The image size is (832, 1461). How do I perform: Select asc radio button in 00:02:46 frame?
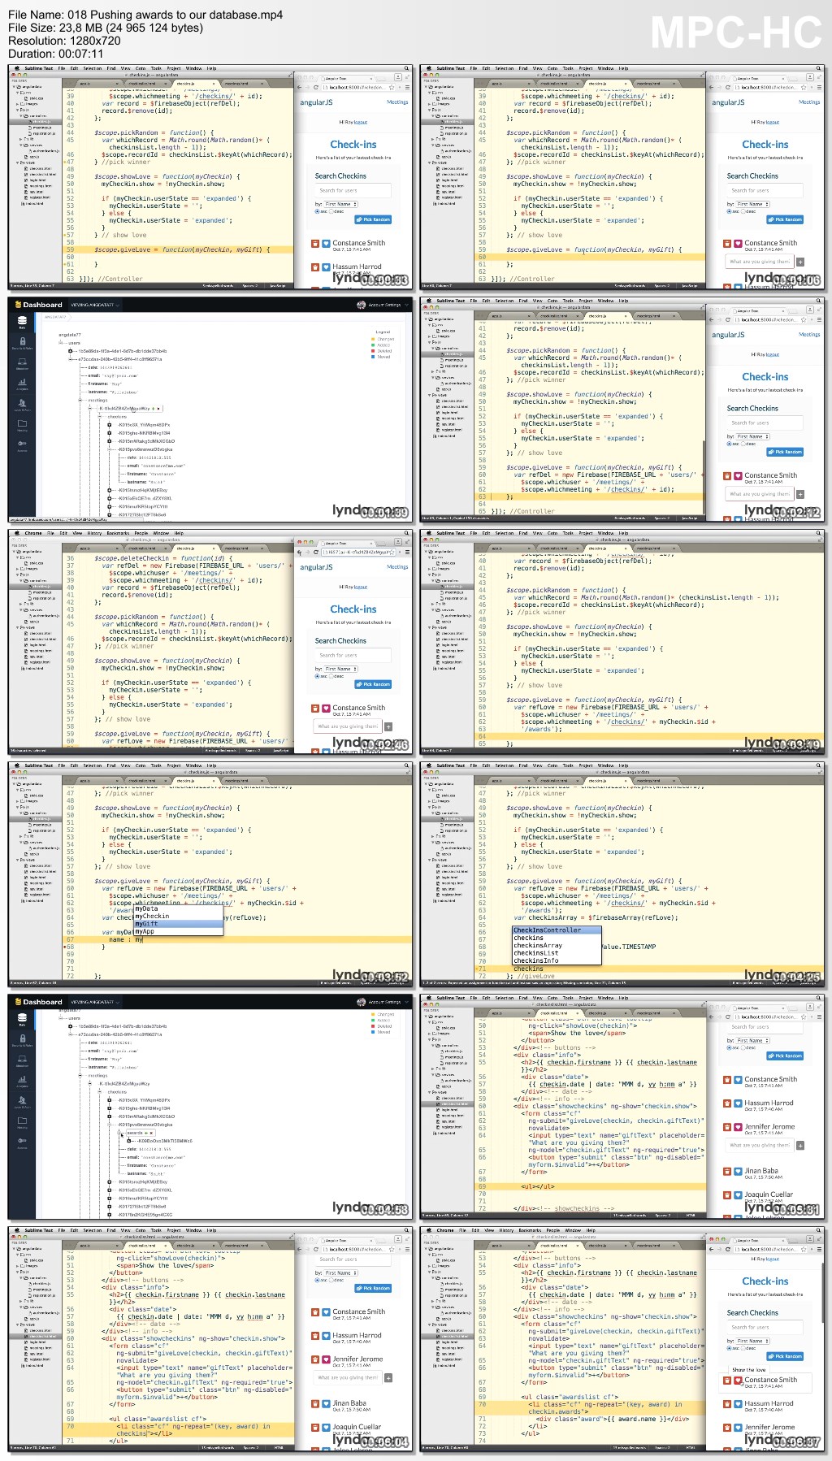(x=317, y=676)
